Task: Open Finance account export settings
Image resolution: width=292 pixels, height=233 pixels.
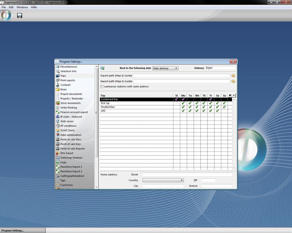Action: [x=74, y=112]
